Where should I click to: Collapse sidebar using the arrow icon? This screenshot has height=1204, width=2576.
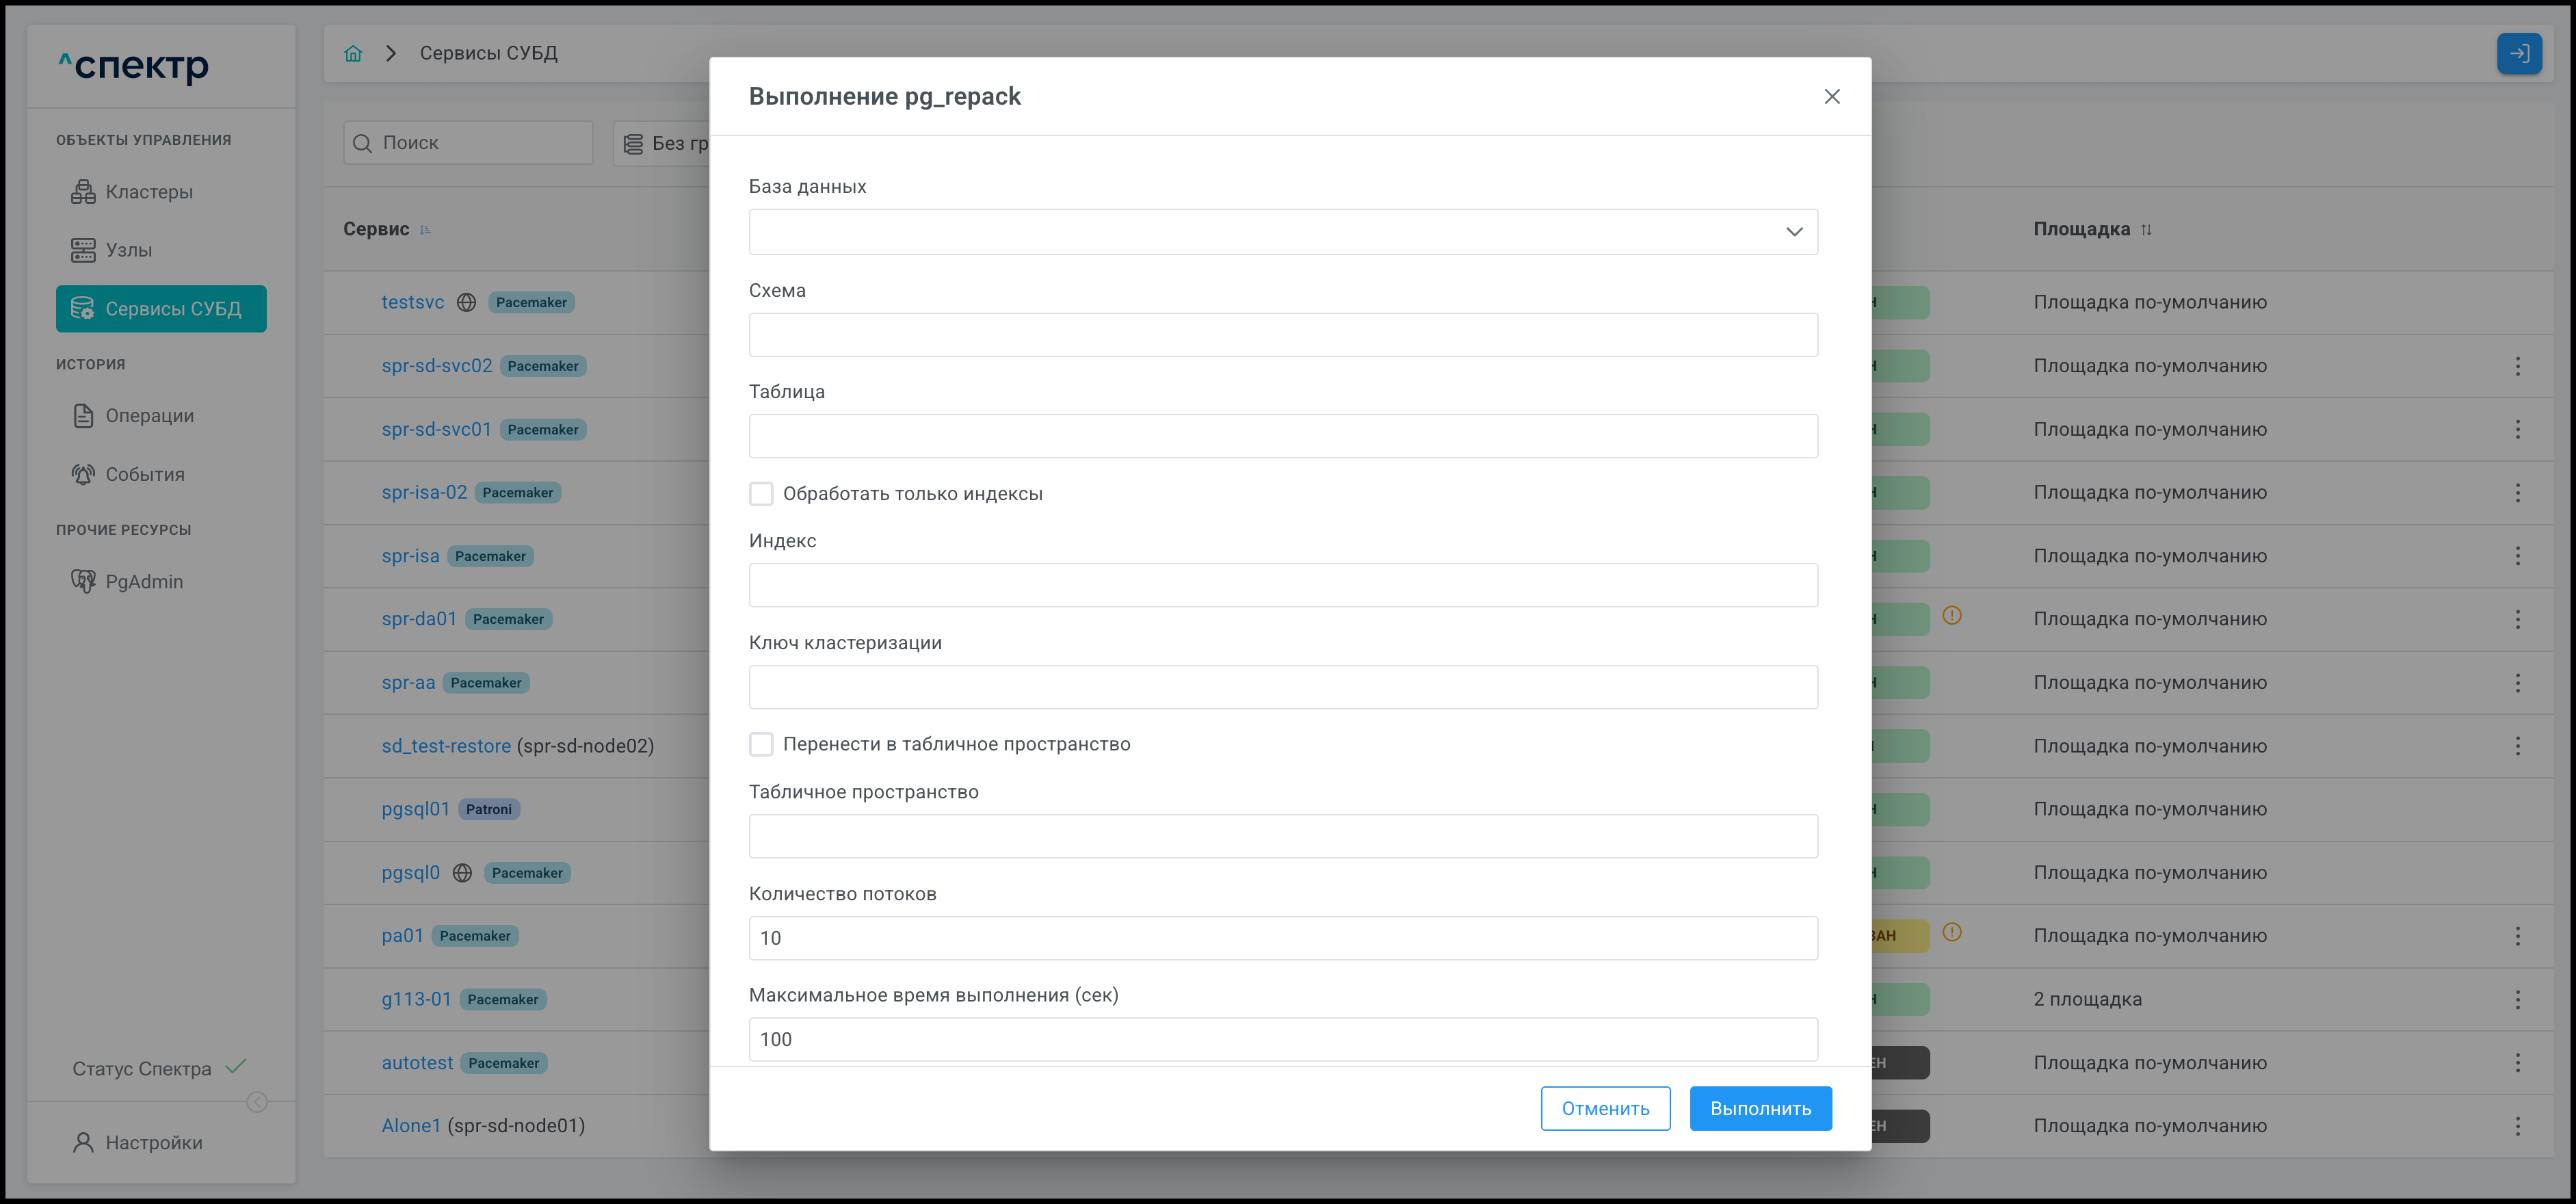(257, 1101)
